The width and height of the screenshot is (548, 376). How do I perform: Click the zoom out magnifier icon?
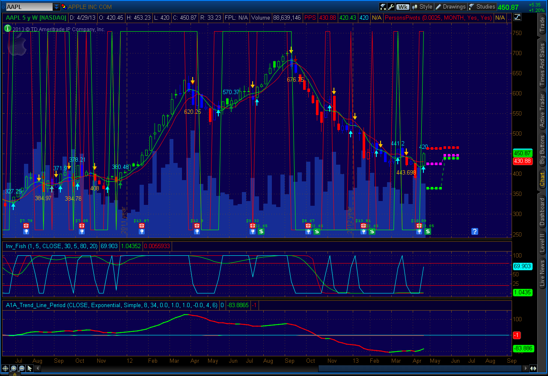pyautogui.click(x=22, y=368)
